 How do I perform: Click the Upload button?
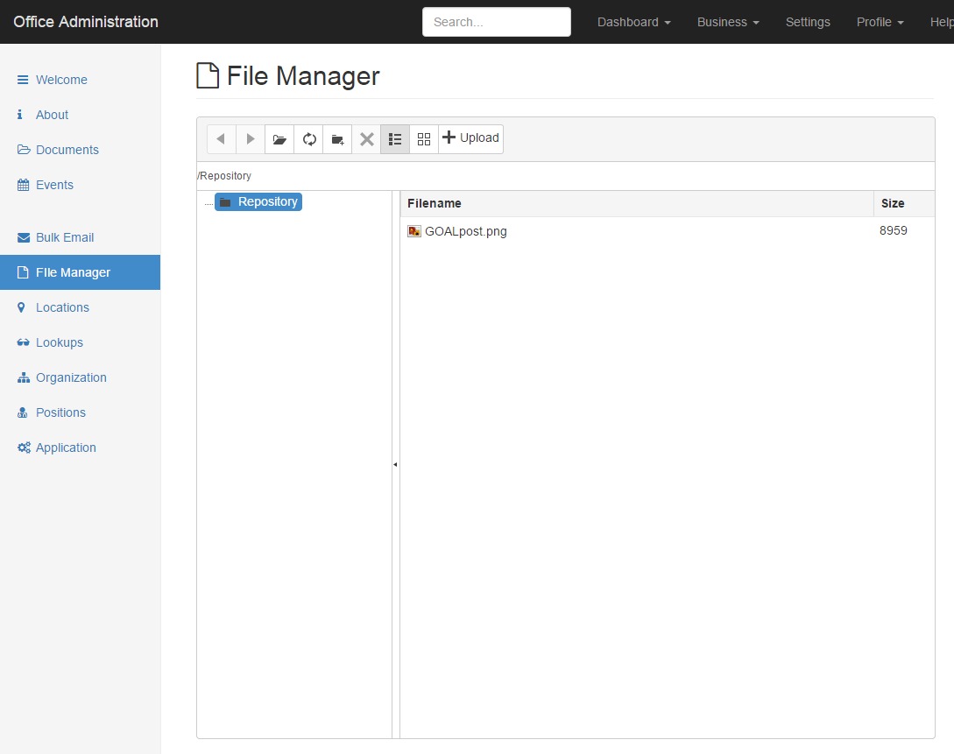click(471, 138)
